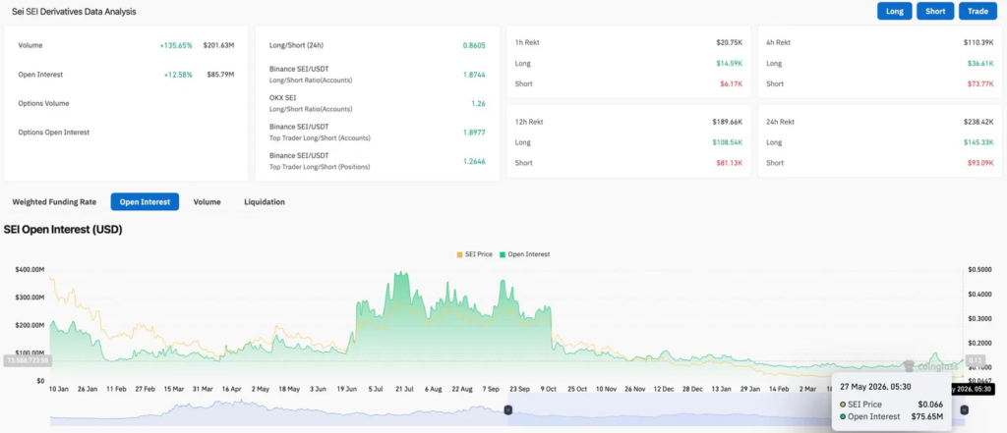Screen dimensions: 1007x433
Task: Click Binance accounts ratio 1.8744
Action: click(x=474, y=75)
